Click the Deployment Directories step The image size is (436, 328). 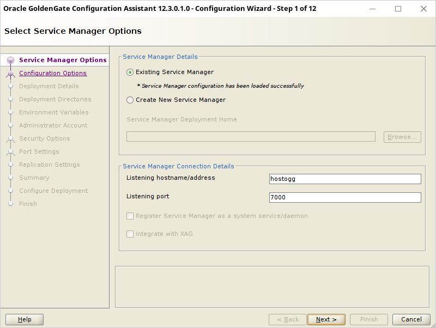tap(55, 99)
